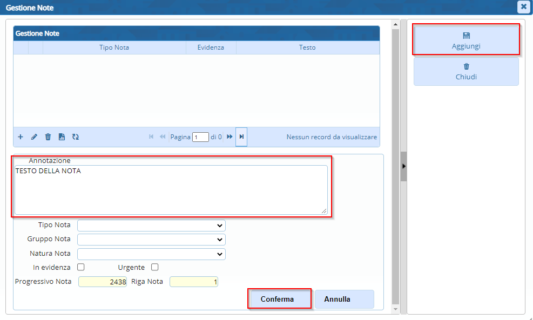This screenshot has height=320, width=533.
Task: Click the refresh arrows icon in grid toolbar
Action: coord(76,137)
